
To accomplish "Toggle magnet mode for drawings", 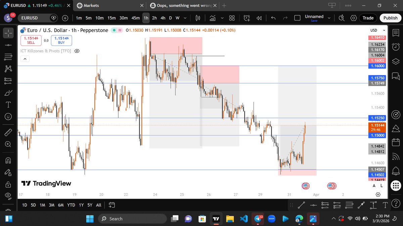I will (8, 160).
